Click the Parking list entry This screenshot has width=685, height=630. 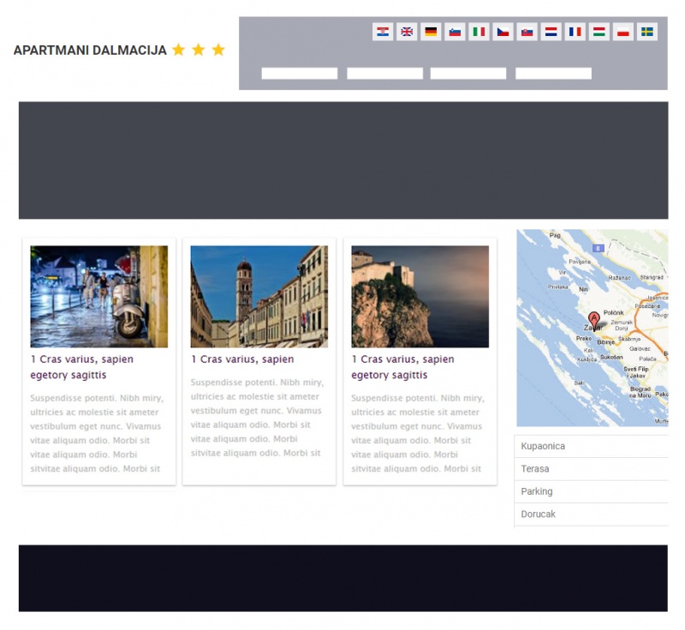tap(591, 491)
